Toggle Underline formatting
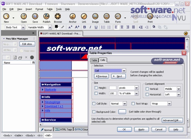Image resolution: width=191 pixels, height=139 pixels. pos(96,27)
